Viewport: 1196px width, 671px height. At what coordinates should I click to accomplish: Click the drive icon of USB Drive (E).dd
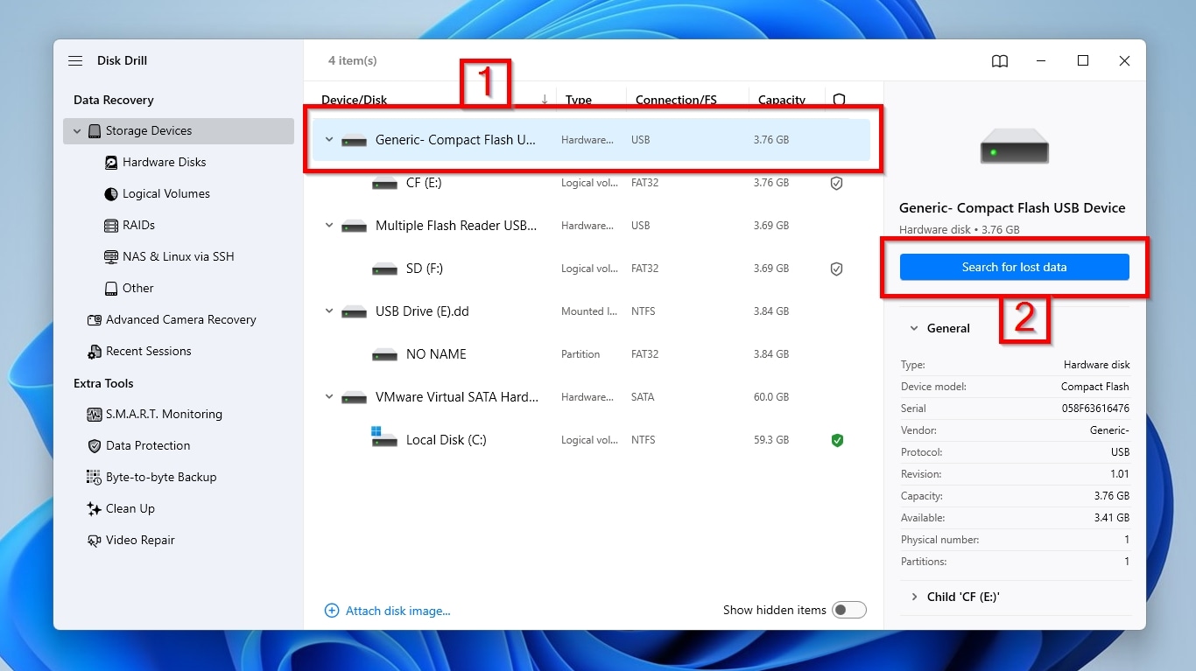tap(354, 312)
